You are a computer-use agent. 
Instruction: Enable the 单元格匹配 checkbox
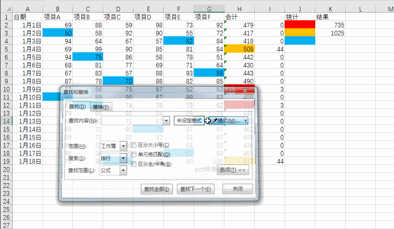click(x=134, y=154)
